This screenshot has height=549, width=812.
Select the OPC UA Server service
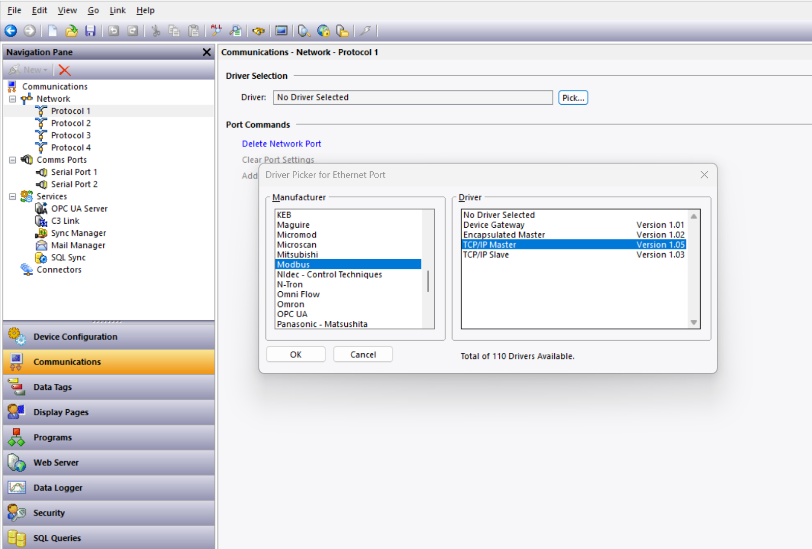point(79,208)
